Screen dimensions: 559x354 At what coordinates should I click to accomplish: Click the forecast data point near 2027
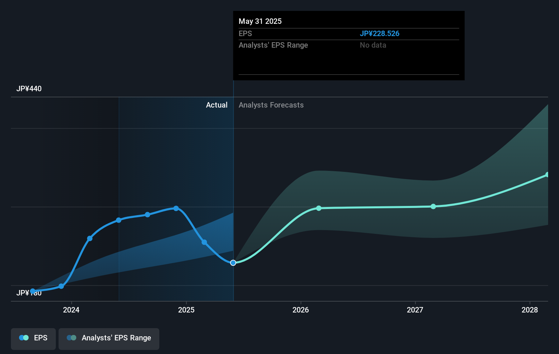[433, 207]
